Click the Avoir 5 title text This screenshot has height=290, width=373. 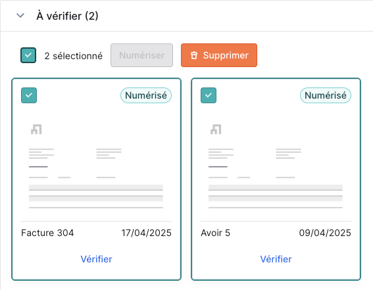[216, 233]
